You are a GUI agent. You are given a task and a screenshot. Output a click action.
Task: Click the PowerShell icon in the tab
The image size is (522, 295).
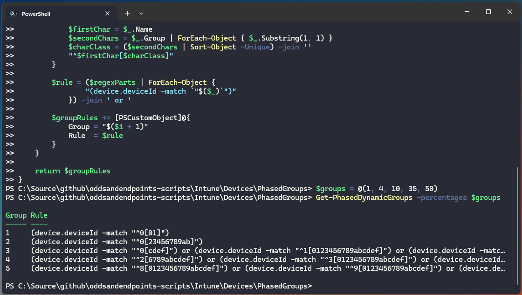[x=14, y=14]
